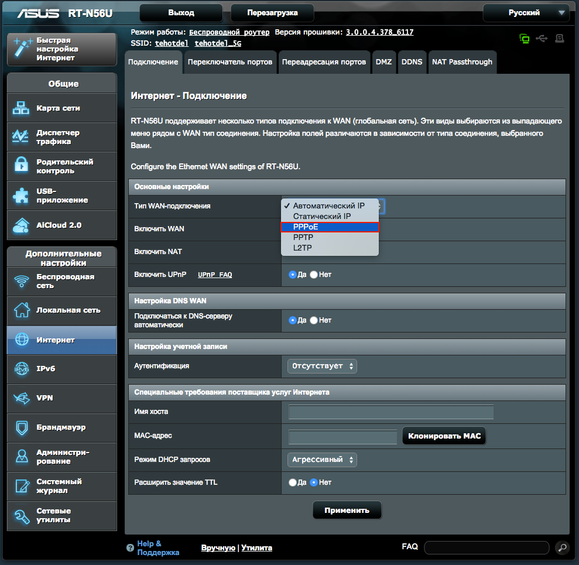This screenshot has width=579, height=565.
Task: Choose Автоматический IP in WAN type list
Action: click(330, 206)
